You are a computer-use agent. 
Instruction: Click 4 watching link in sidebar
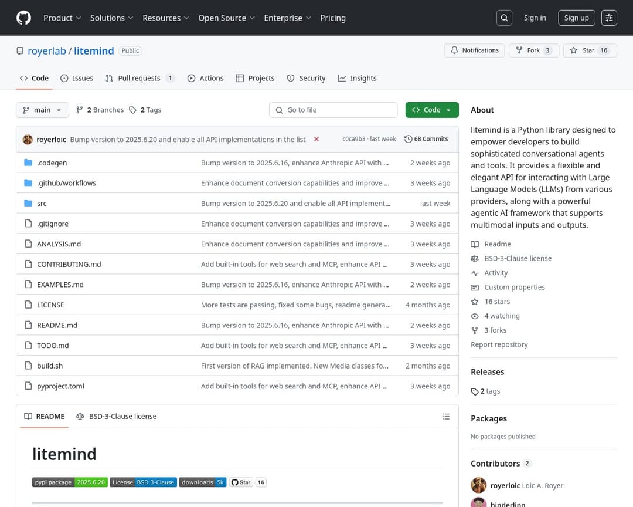pos(495,316)
